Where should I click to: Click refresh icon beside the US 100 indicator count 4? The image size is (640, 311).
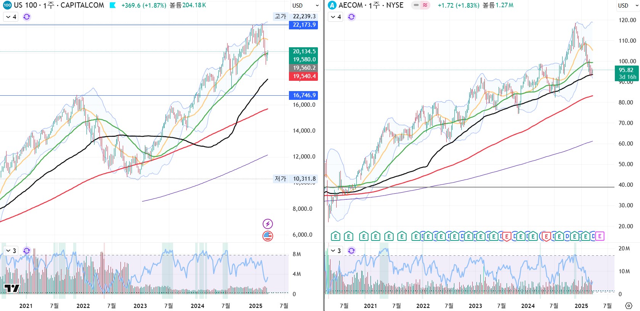[27, 17]
